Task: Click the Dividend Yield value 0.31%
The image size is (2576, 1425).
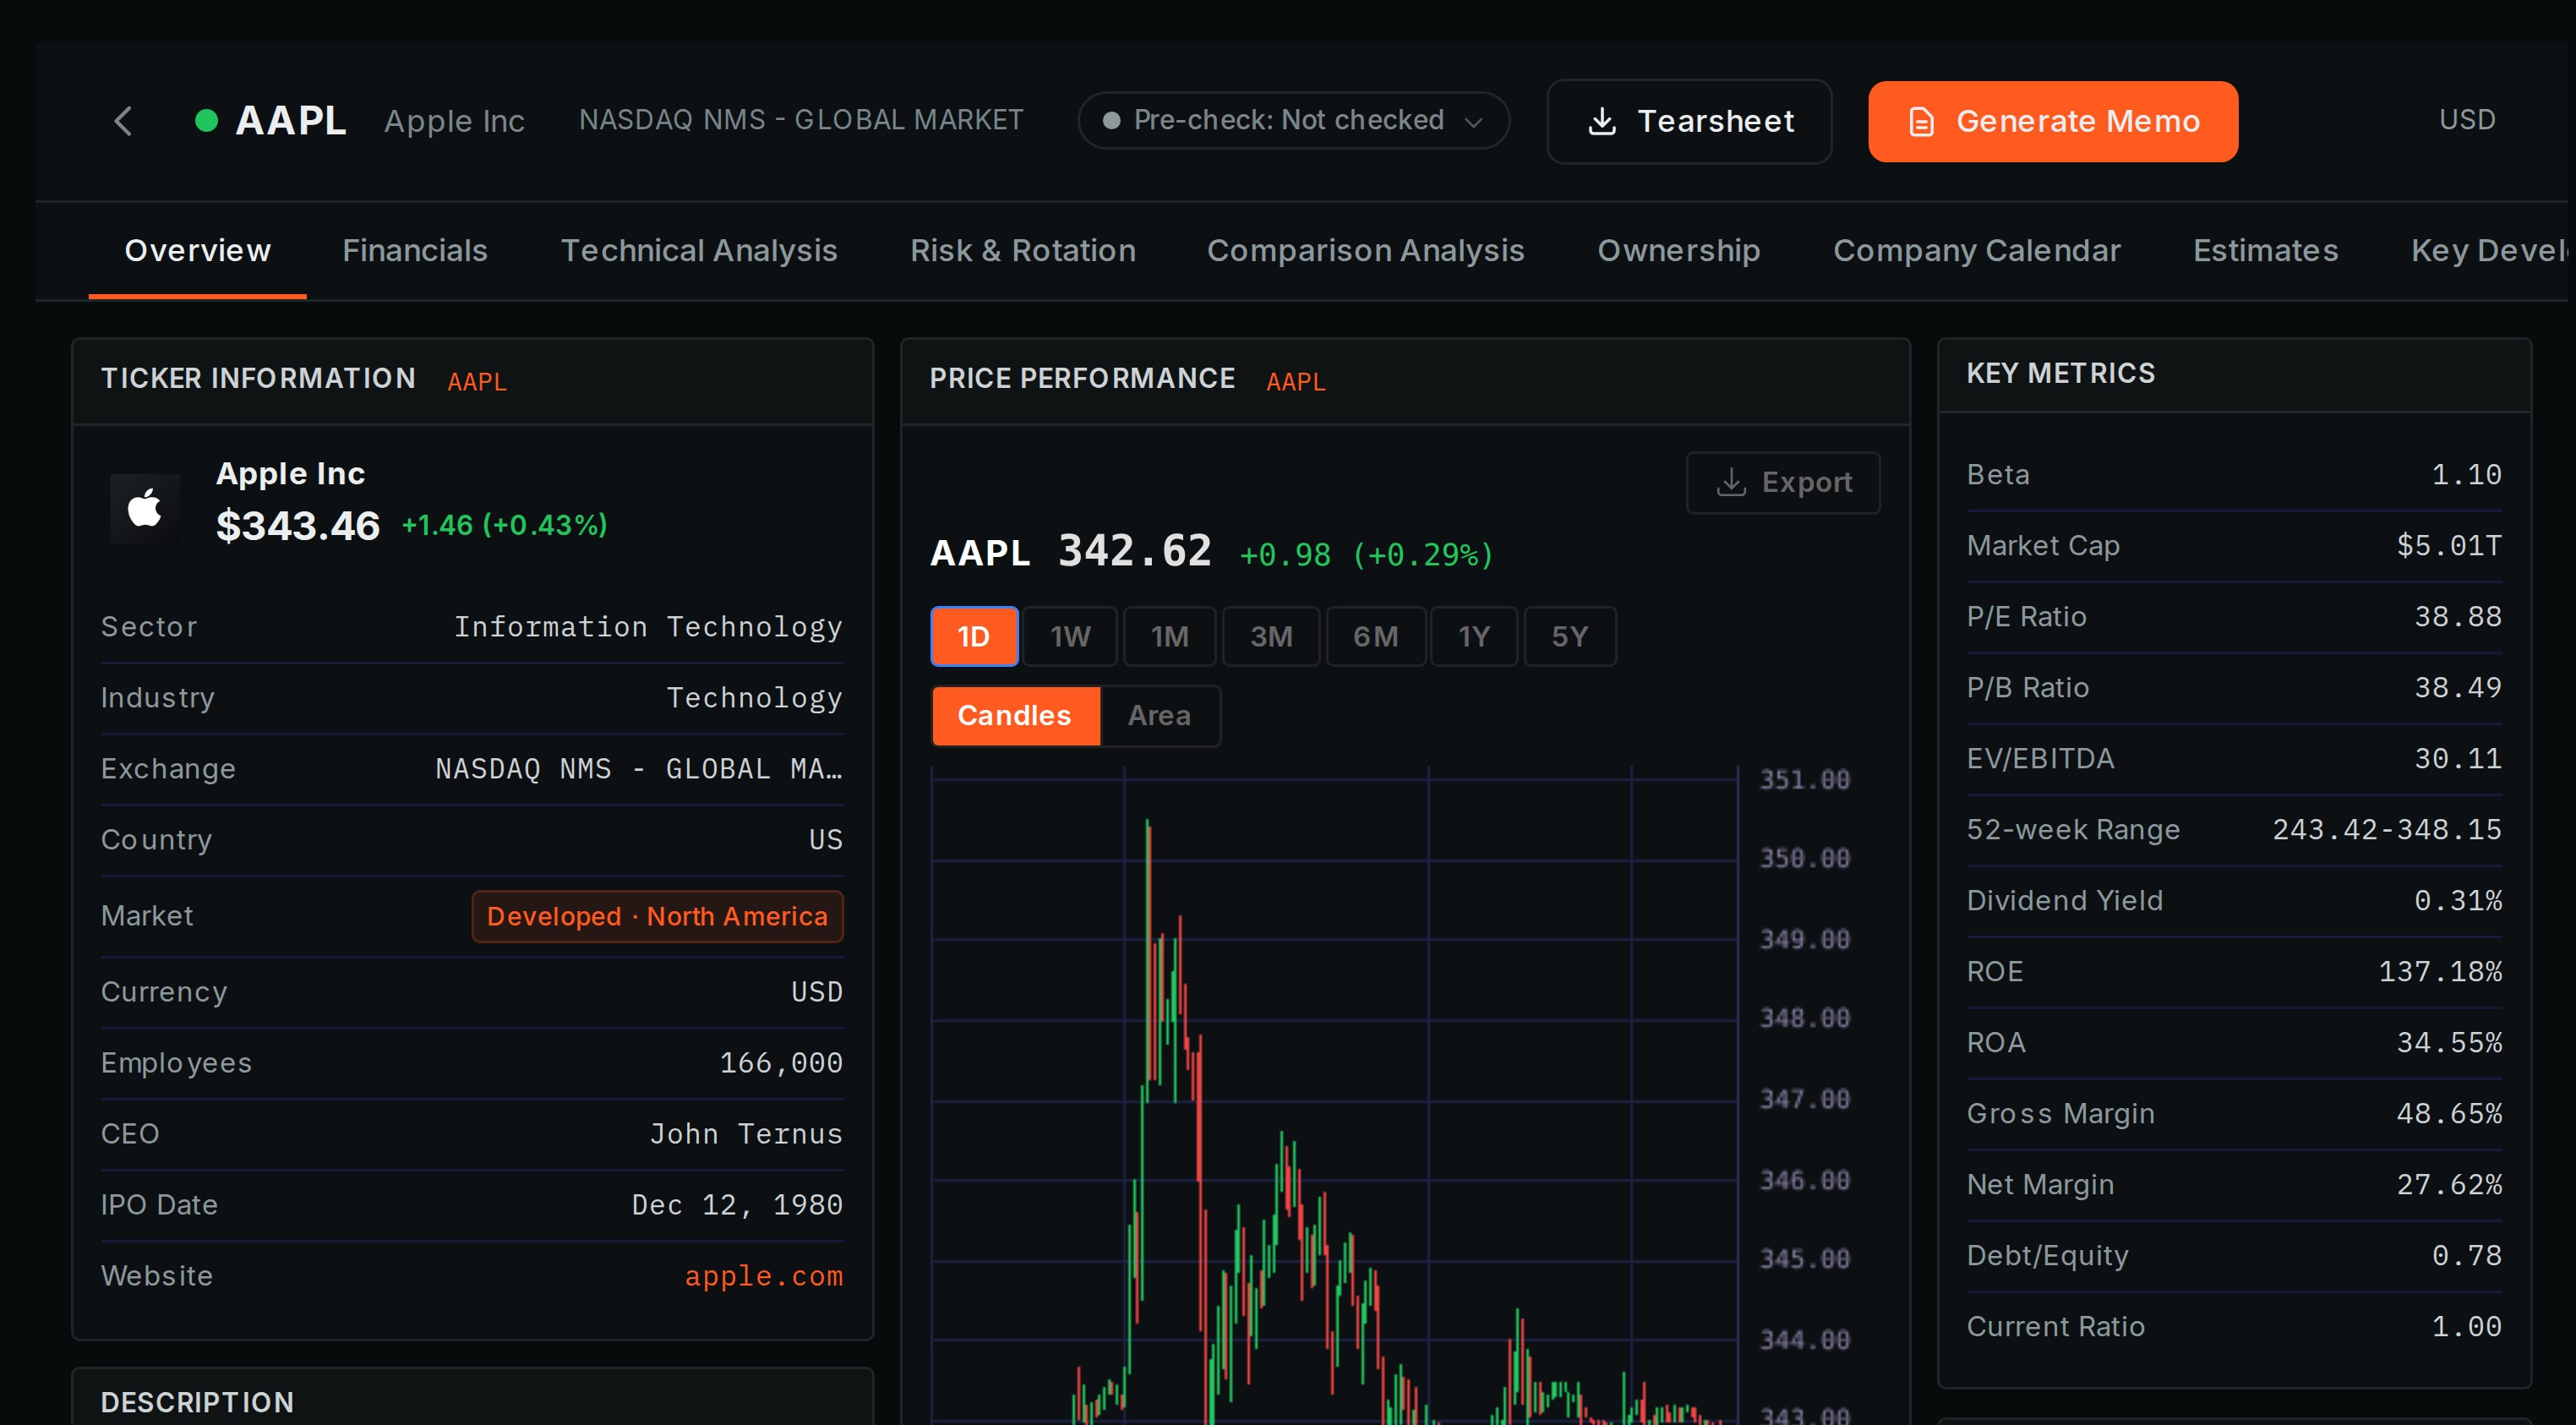Action: (x=2457, y=900)
